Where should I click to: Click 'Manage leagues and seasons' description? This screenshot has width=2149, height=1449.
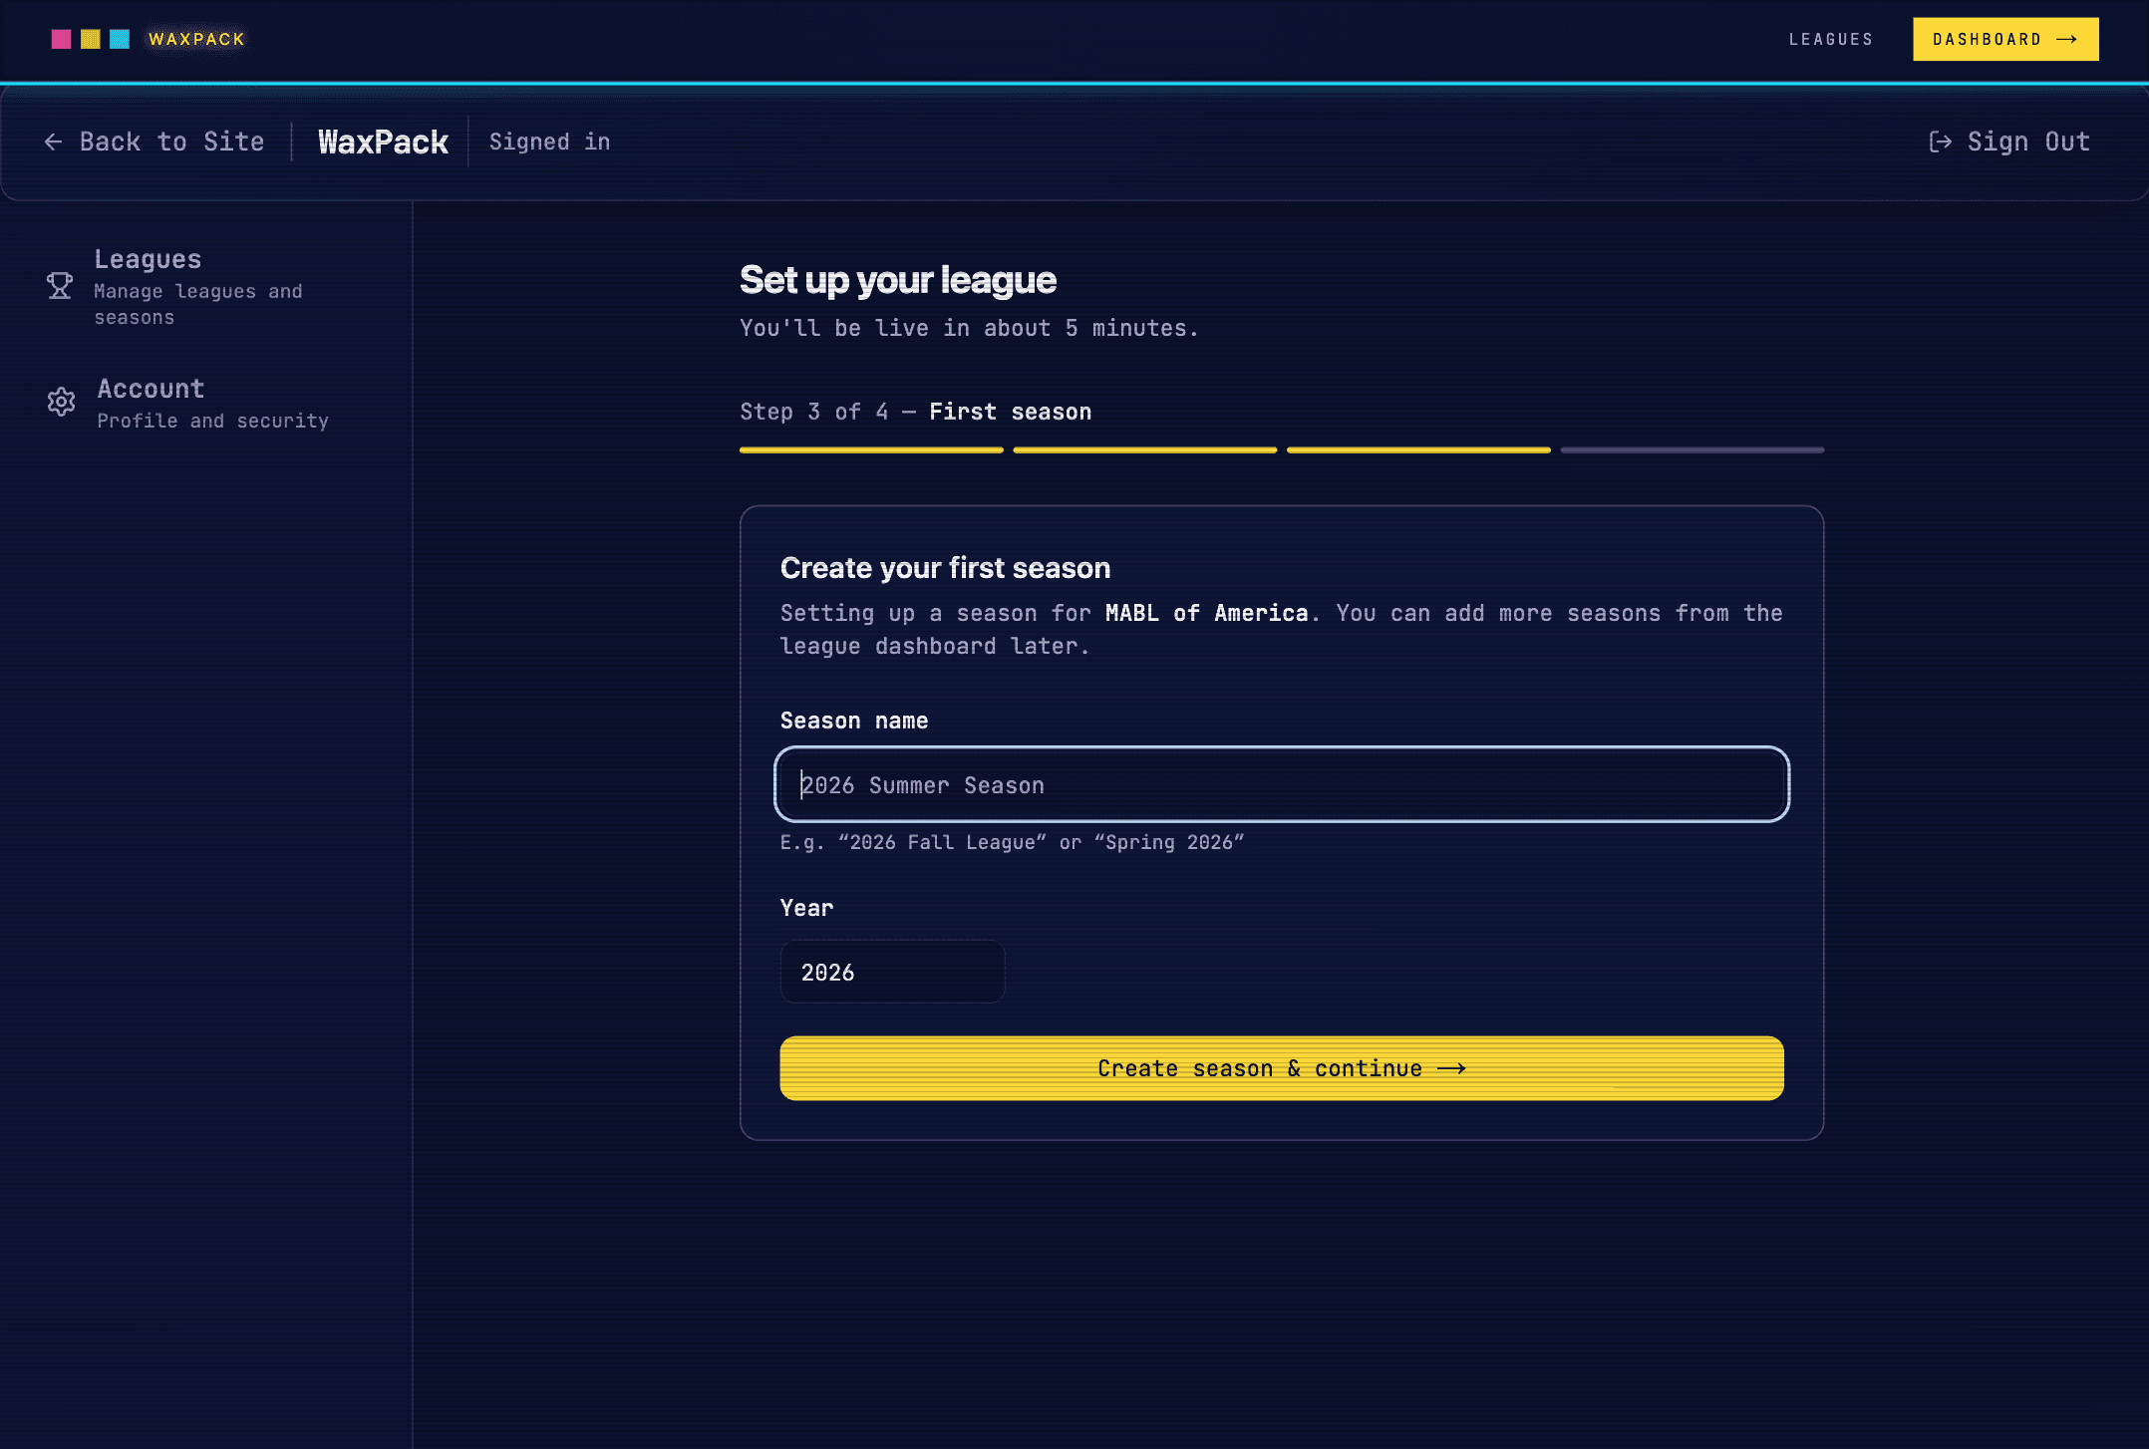pyautogui.click(x=197, y=304)
